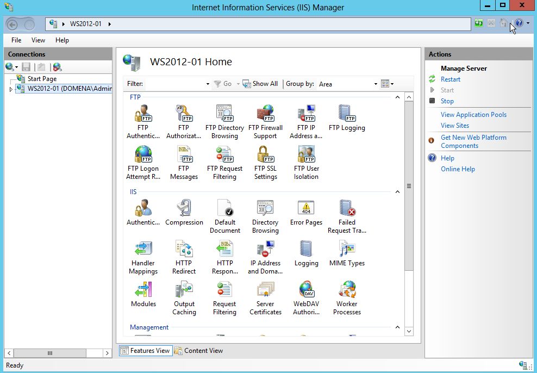Click the Back navigation button
The image size is (537, 373).
(13, 24)
